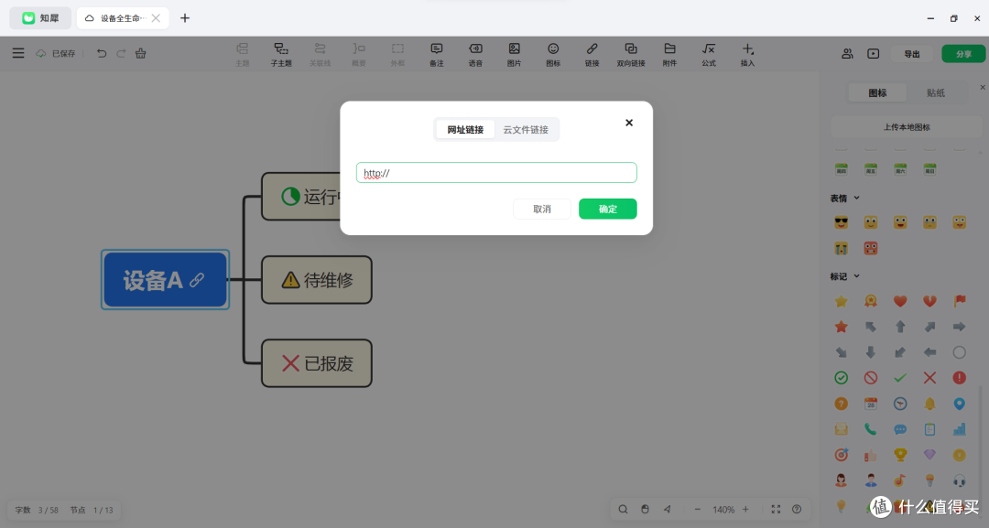The height and width of the screenshot is (528, 989).
Task: Open the 图标 icon tool in toolbar
Action: (x=553, y=55)
